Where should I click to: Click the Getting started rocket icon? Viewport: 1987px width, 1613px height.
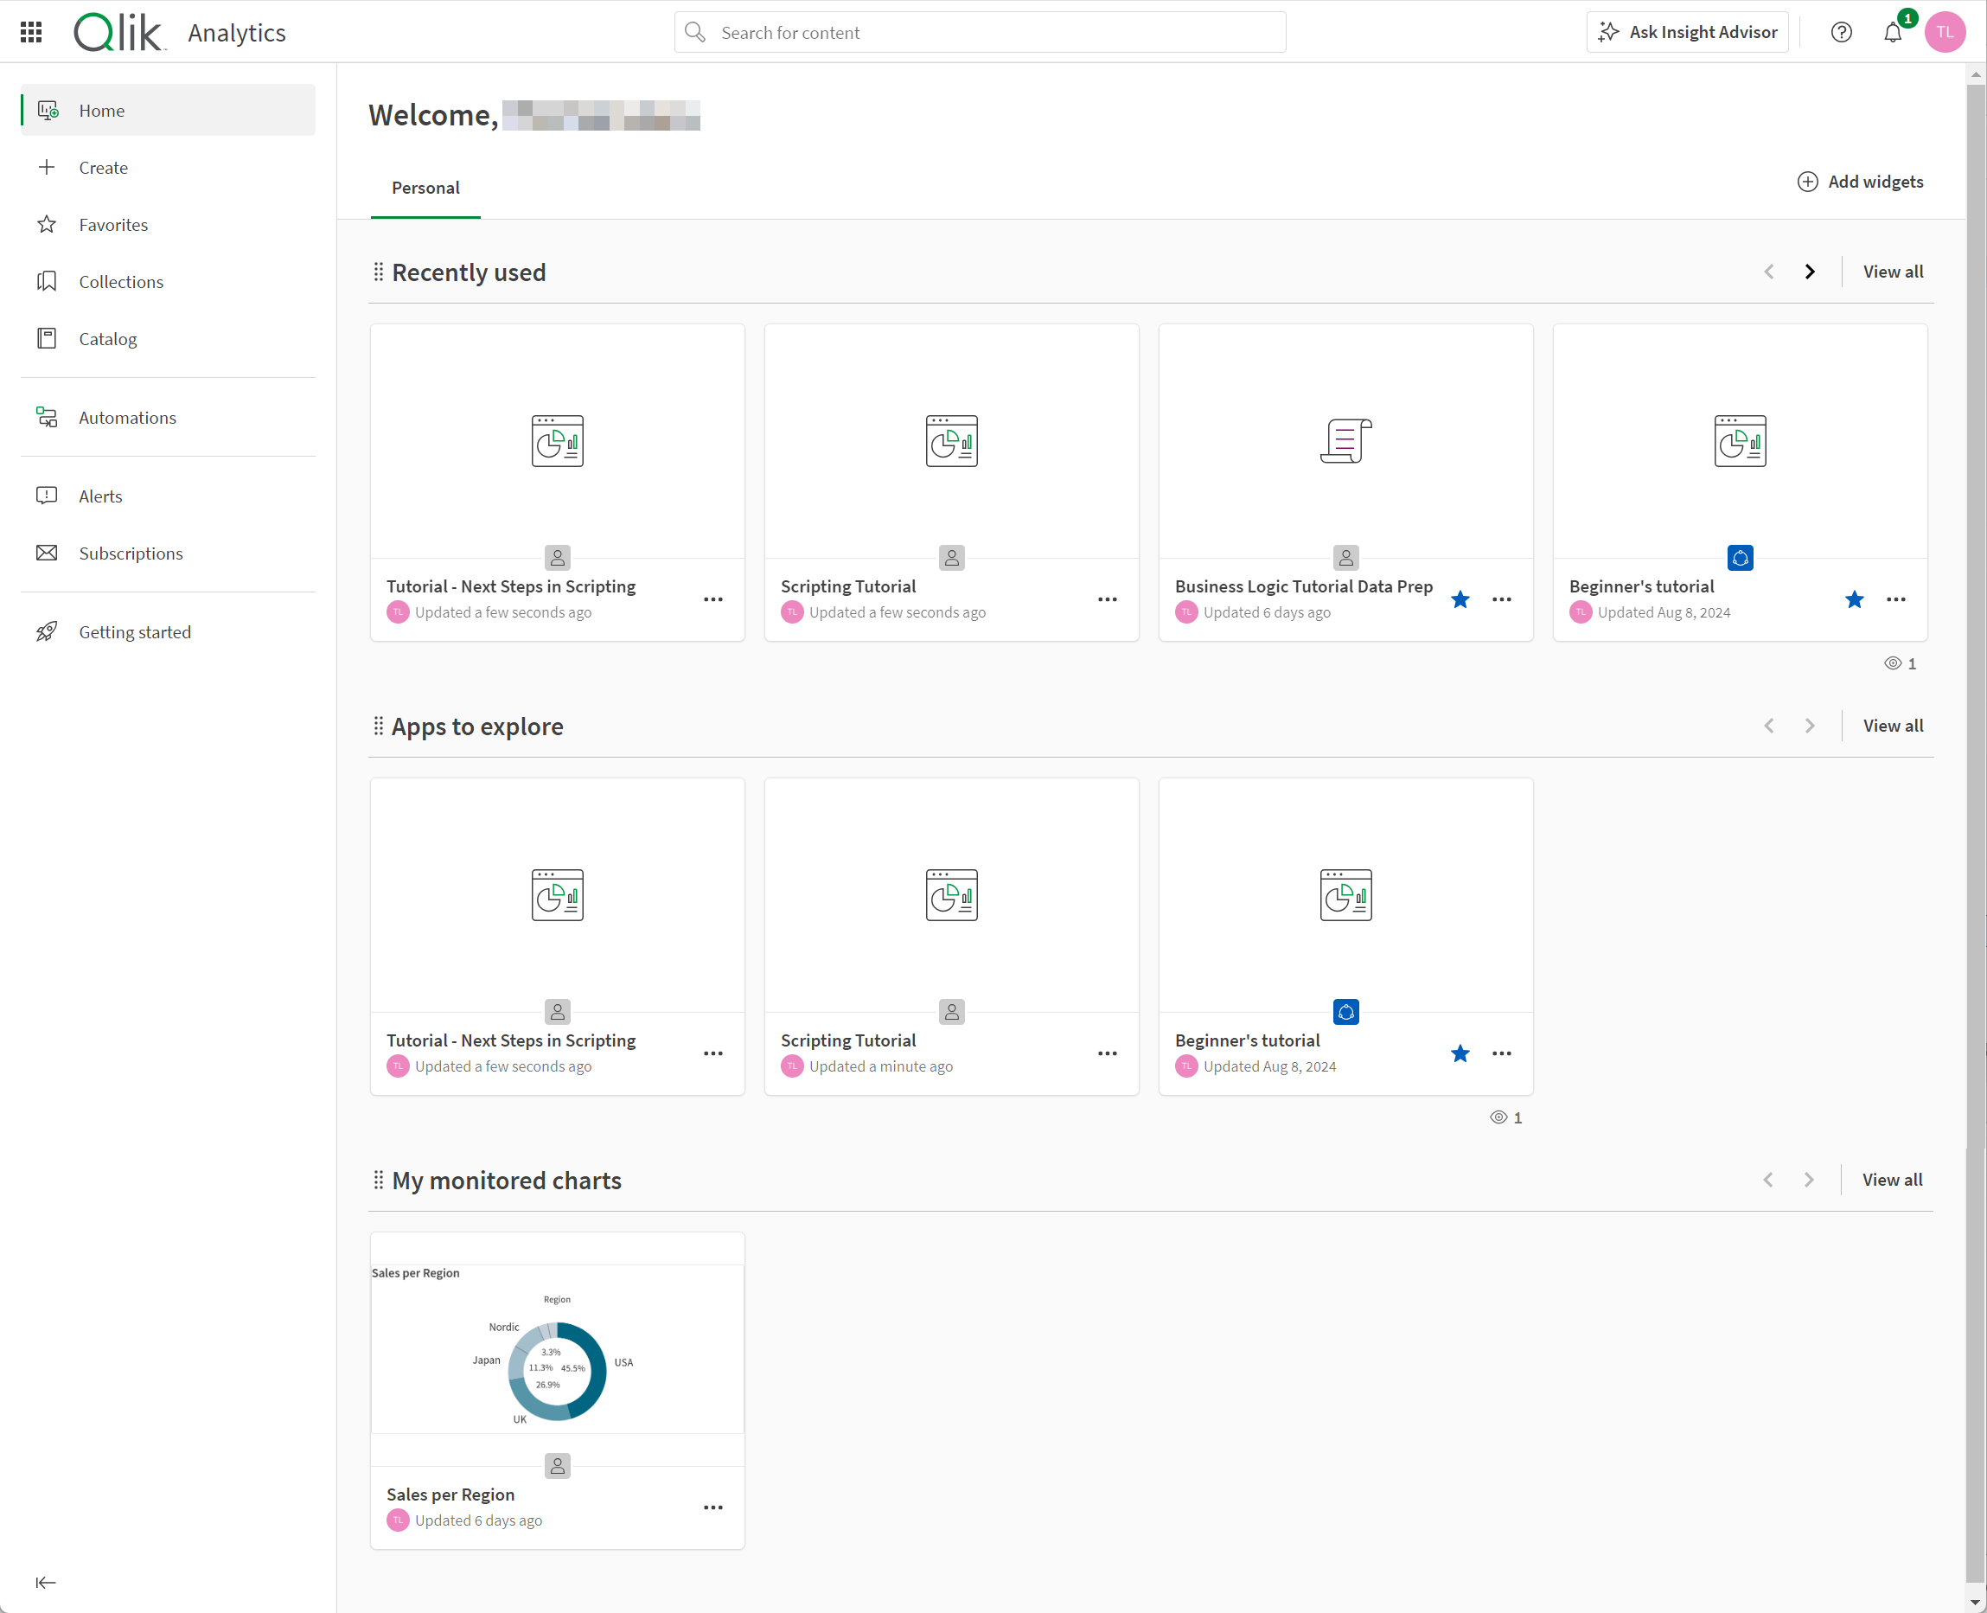coord(48,632)
